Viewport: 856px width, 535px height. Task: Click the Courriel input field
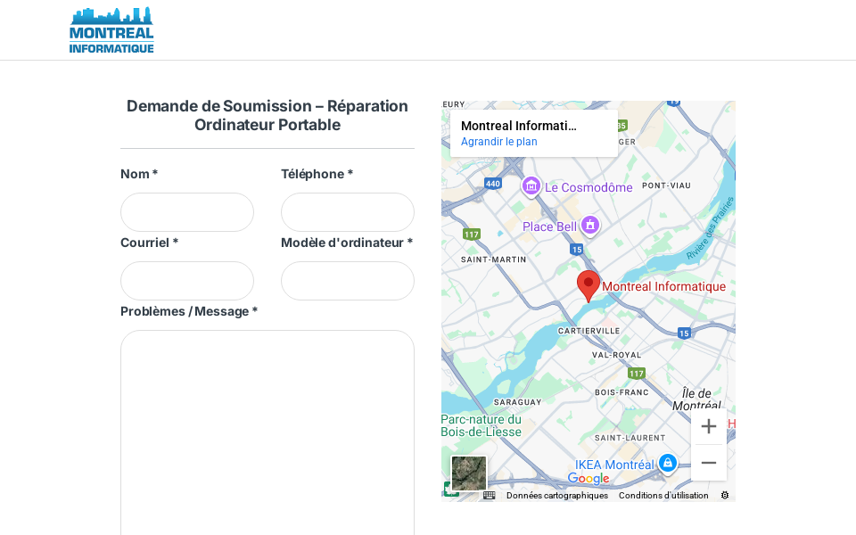click(x=186, y=281)
